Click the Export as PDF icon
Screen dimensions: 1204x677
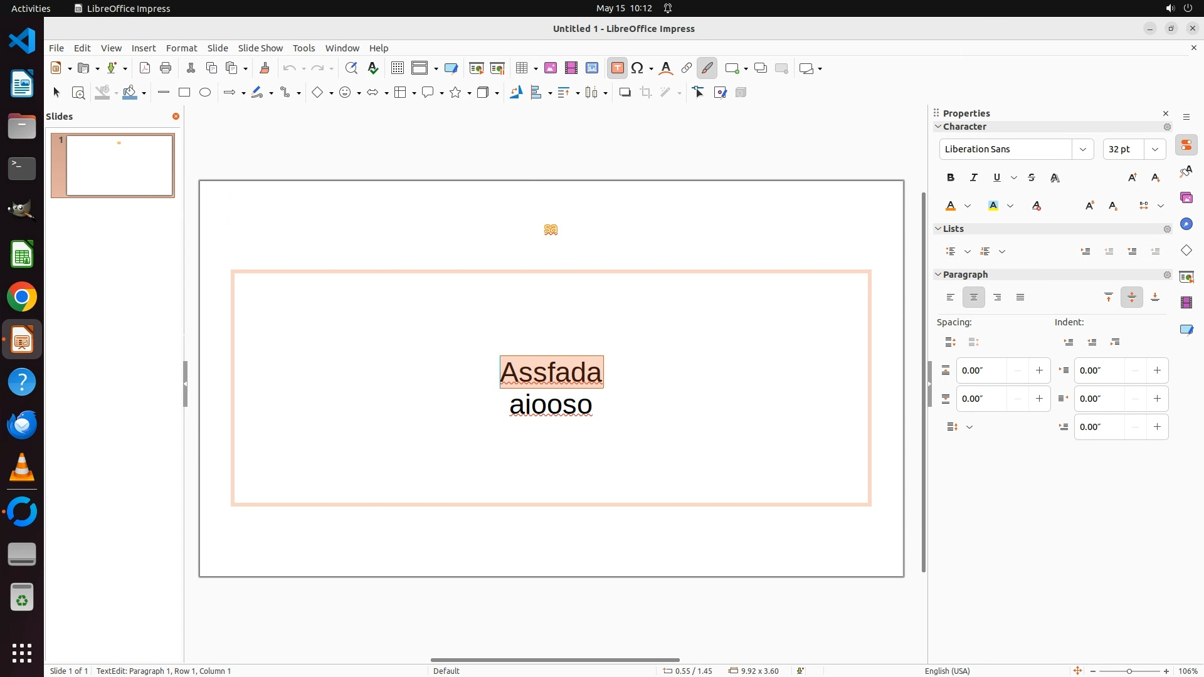(x=145, y=68)
